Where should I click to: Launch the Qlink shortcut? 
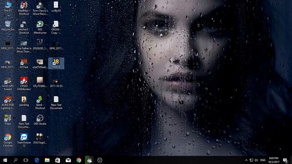pyautogui.click(x=40, y=103)
